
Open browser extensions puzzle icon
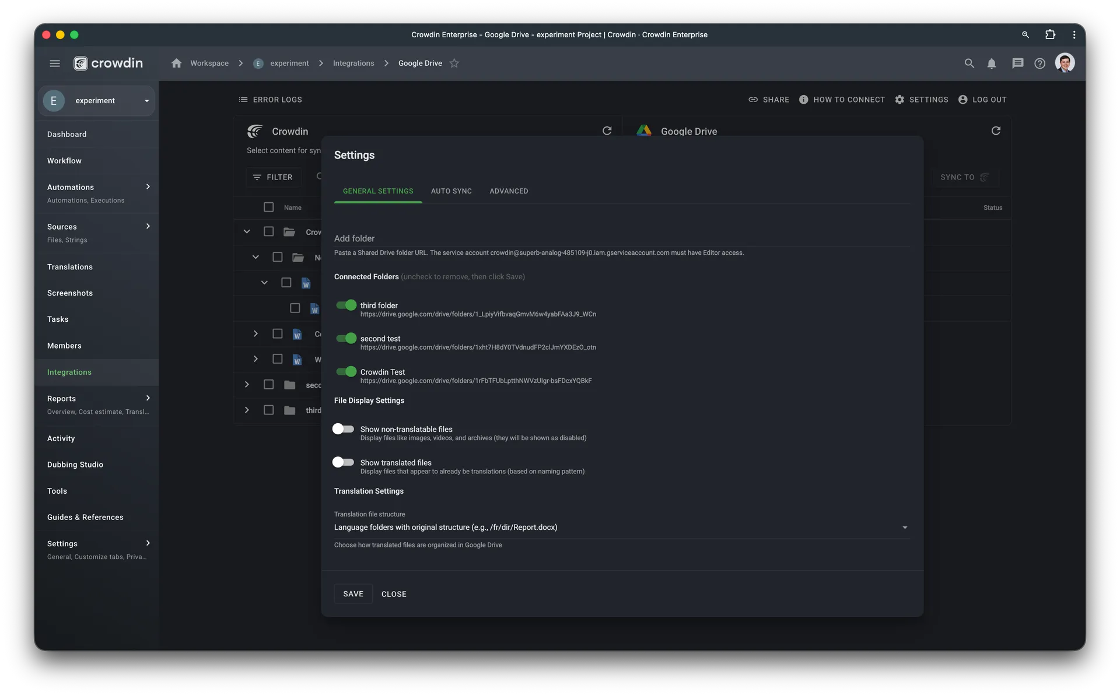pos(1050,34)
